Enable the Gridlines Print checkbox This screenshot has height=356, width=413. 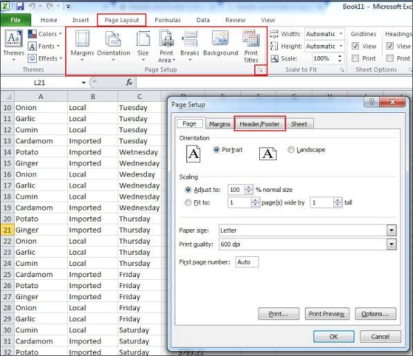(355, 58)
